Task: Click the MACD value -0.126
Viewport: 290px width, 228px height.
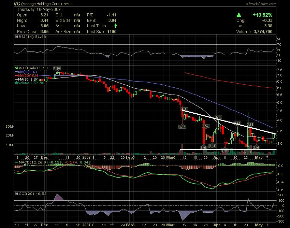Action: (56, 162)
